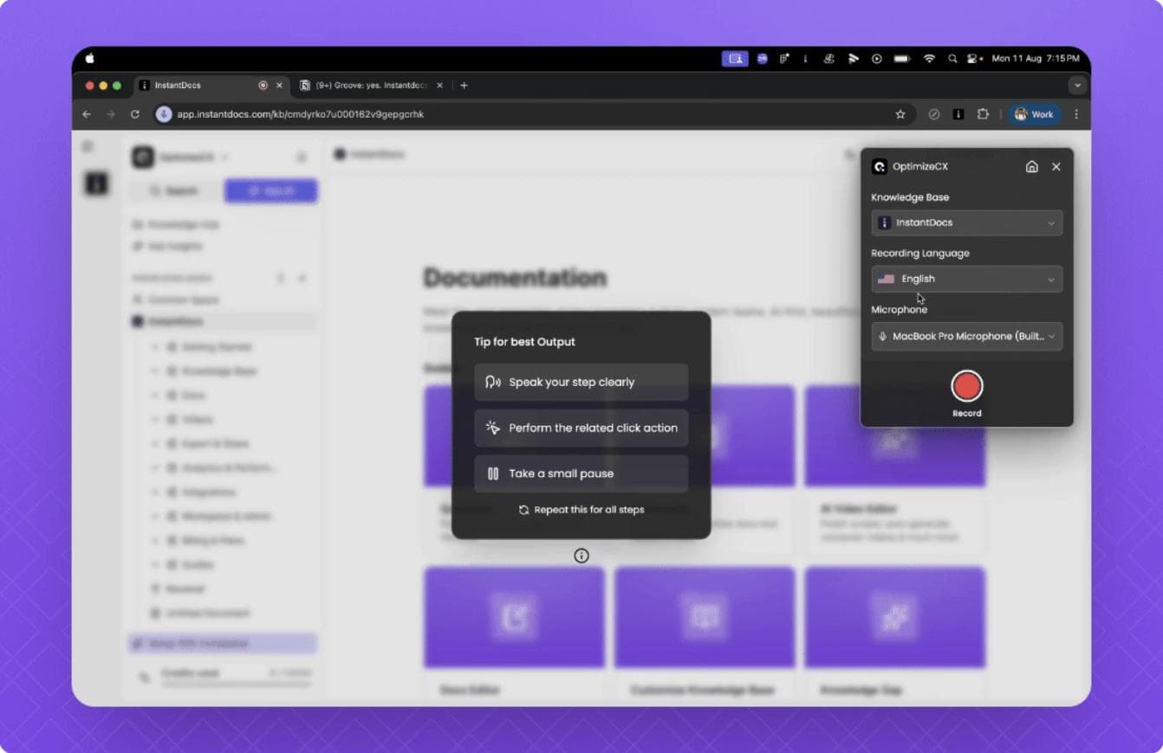1163x753 pixels.
Task: Click the home icon in the OptimizeCX panel
Action: point(1032,166)
